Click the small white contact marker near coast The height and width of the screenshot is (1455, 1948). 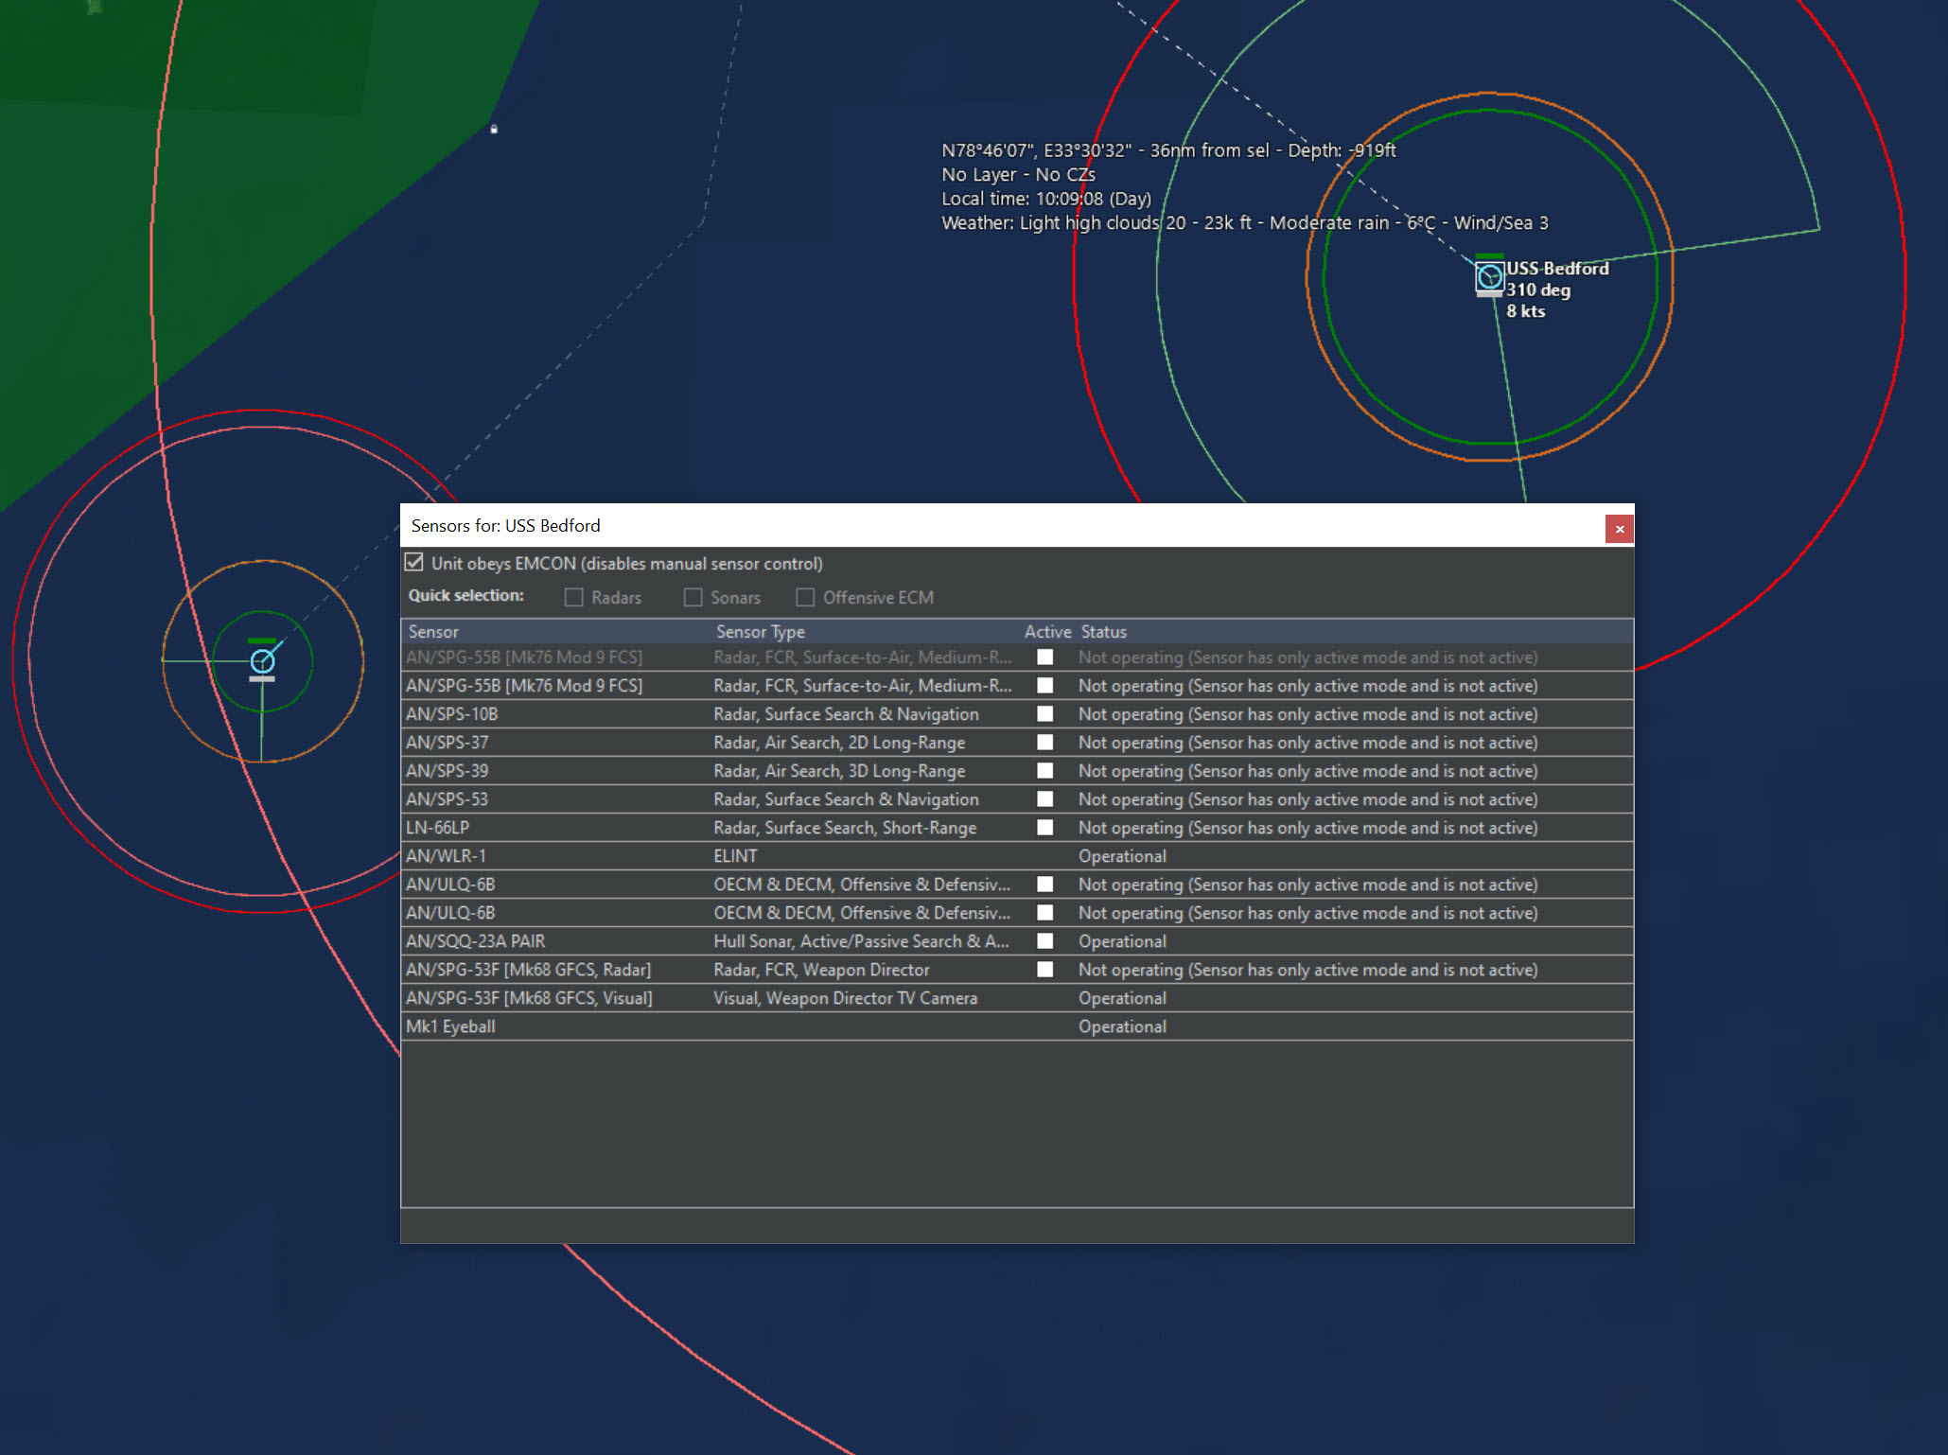coord(494,129)
